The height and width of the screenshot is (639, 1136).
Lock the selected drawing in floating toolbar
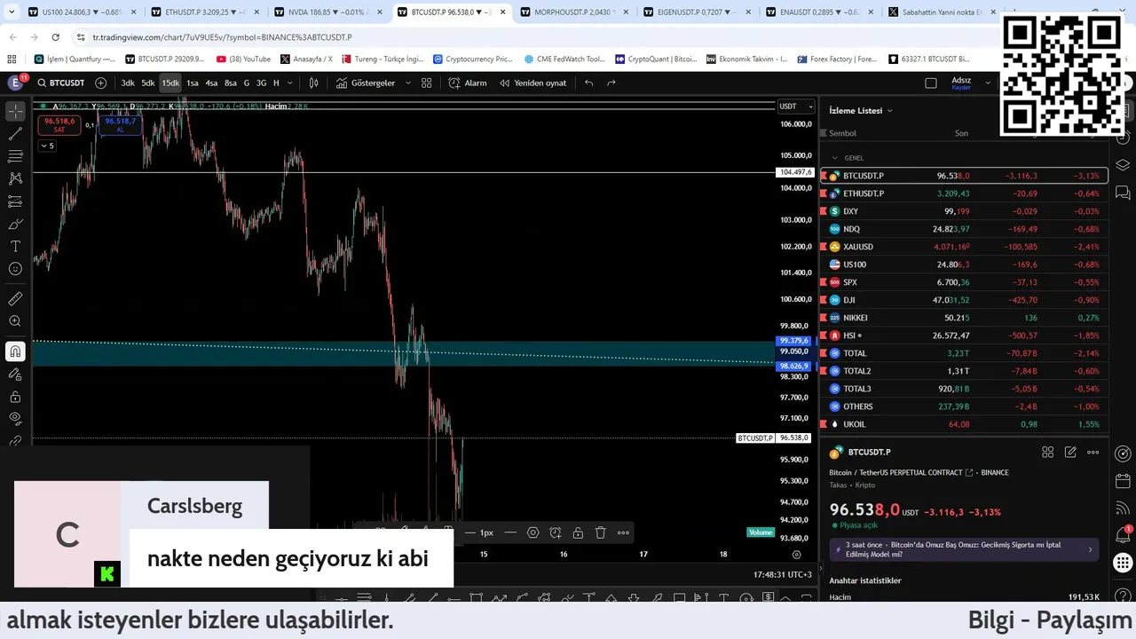click(x=578, y=532)
